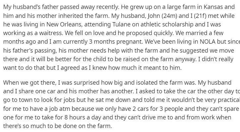This screenshot has width=240, height=132.
Task: Click the phrase "8 hours a day"
Action: [81, 117]
